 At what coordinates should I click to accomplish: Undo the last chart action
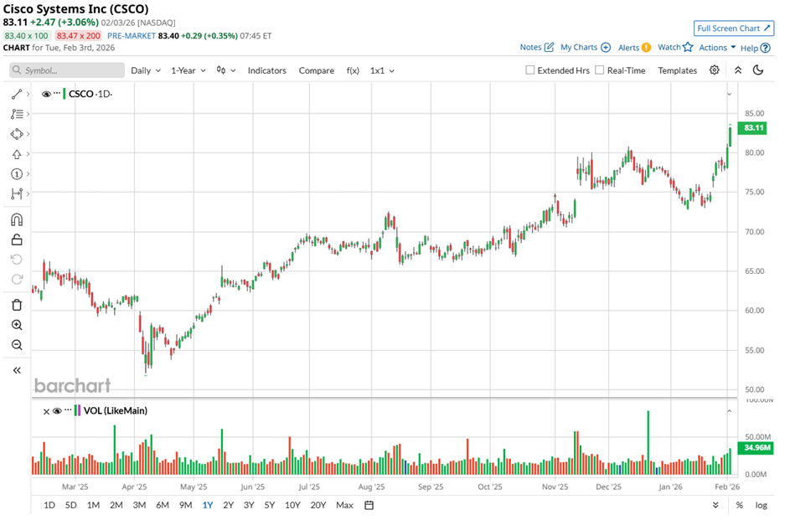[x=17, y=260]
